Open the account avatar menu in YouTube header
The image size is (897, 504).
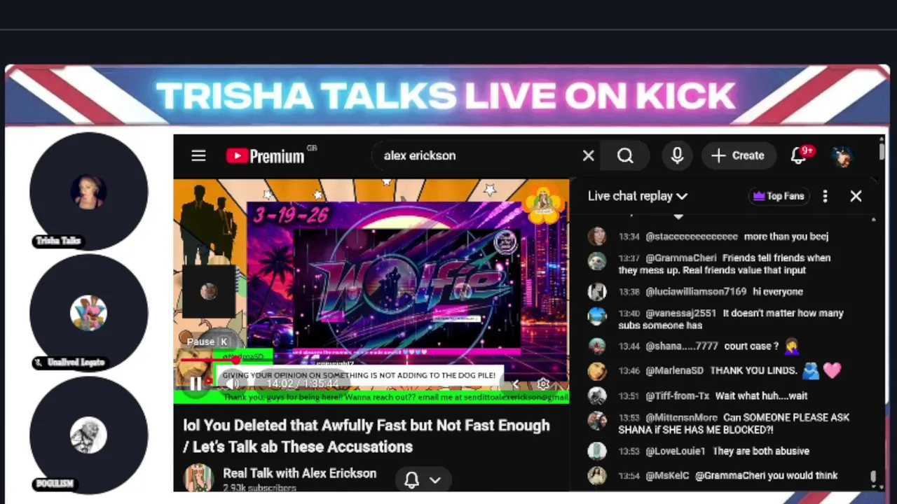click(x=842, y=155)
